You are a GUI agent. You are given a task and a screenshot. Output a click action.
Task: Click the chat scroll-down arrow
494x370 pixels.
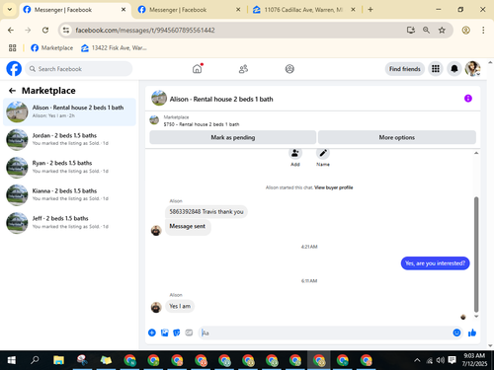476,317
